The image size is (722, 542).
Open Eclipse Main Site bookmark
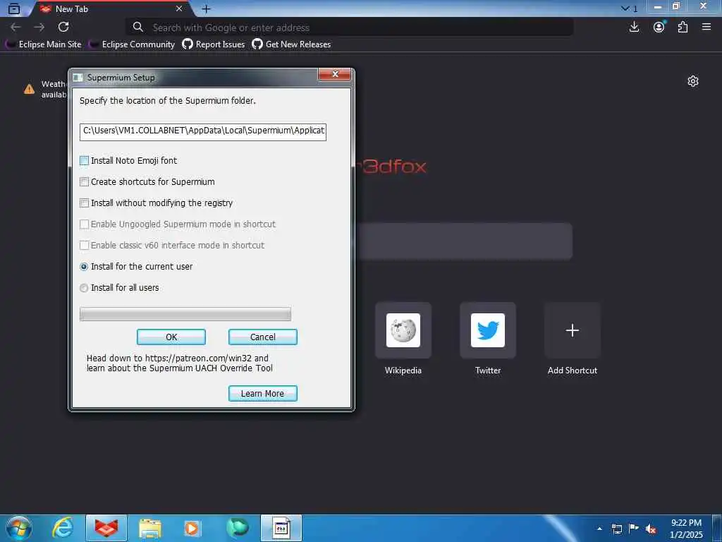pos(43,44)
